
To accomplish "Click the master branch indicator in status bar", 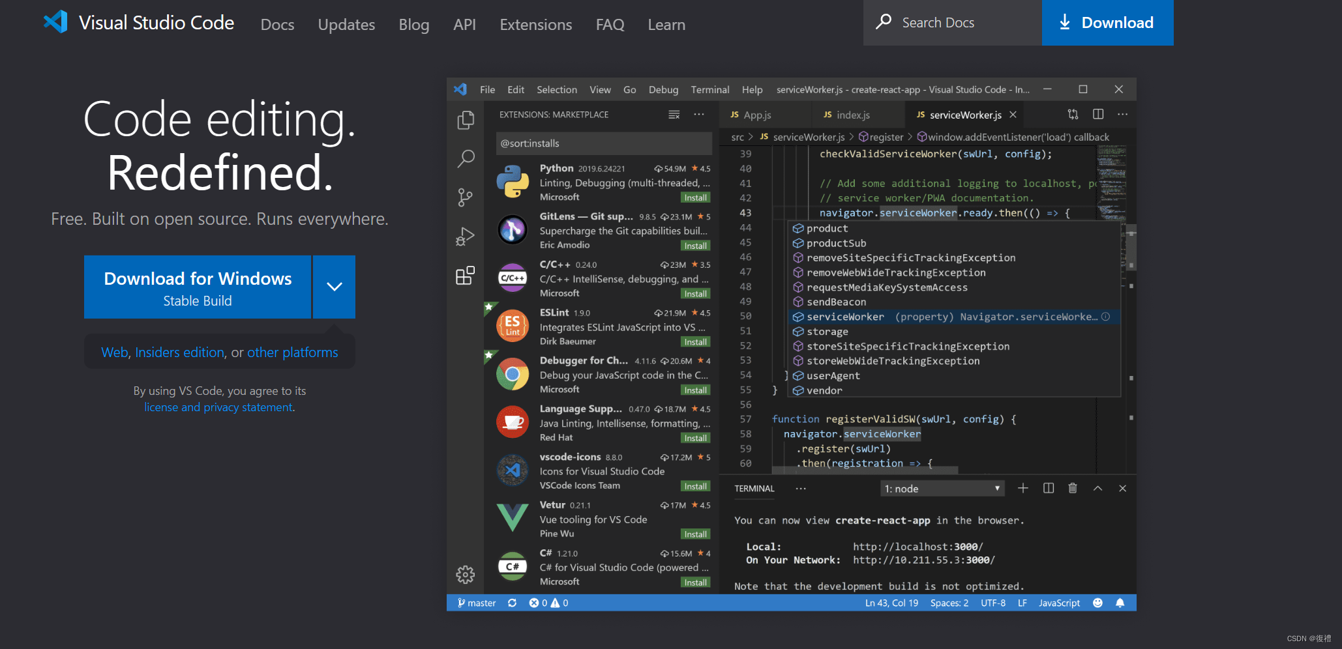I will [x=477, y=603].
